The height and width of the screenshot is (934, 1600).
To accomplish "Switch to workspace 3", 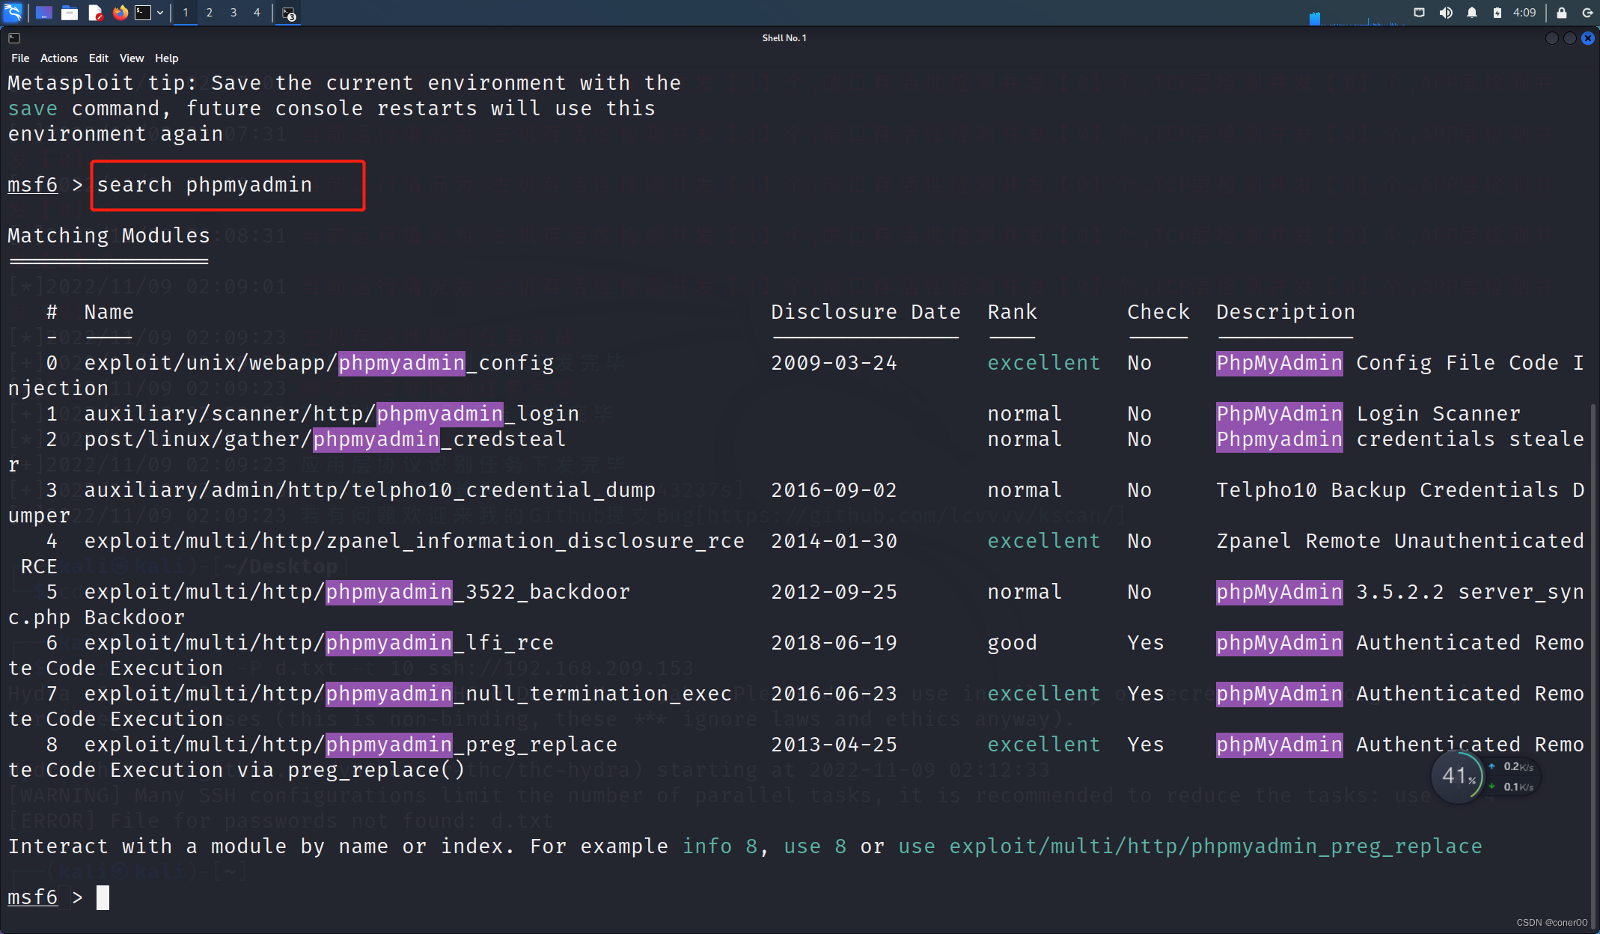I will click(233, 12).
